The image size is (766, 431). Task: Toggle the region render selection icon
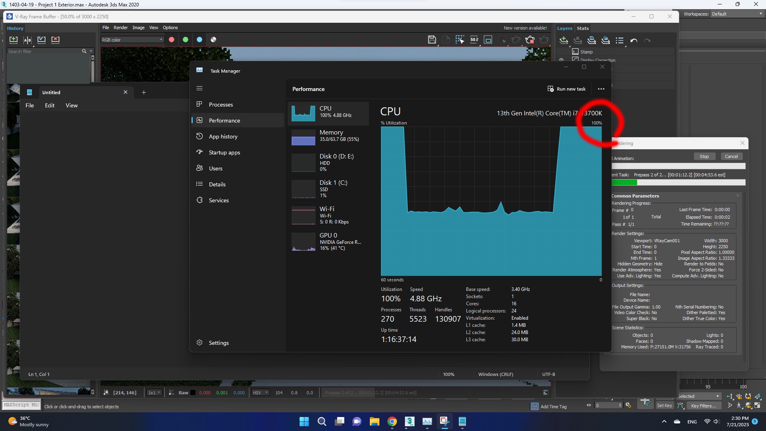tap(460, 40)
